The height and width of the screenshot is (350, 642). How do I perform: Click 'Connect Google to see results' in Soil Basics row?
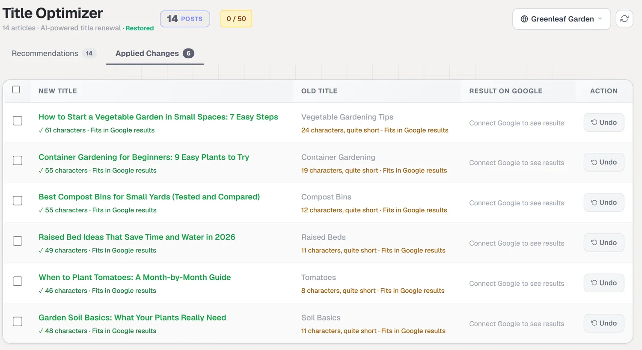(x=517, y=323)
